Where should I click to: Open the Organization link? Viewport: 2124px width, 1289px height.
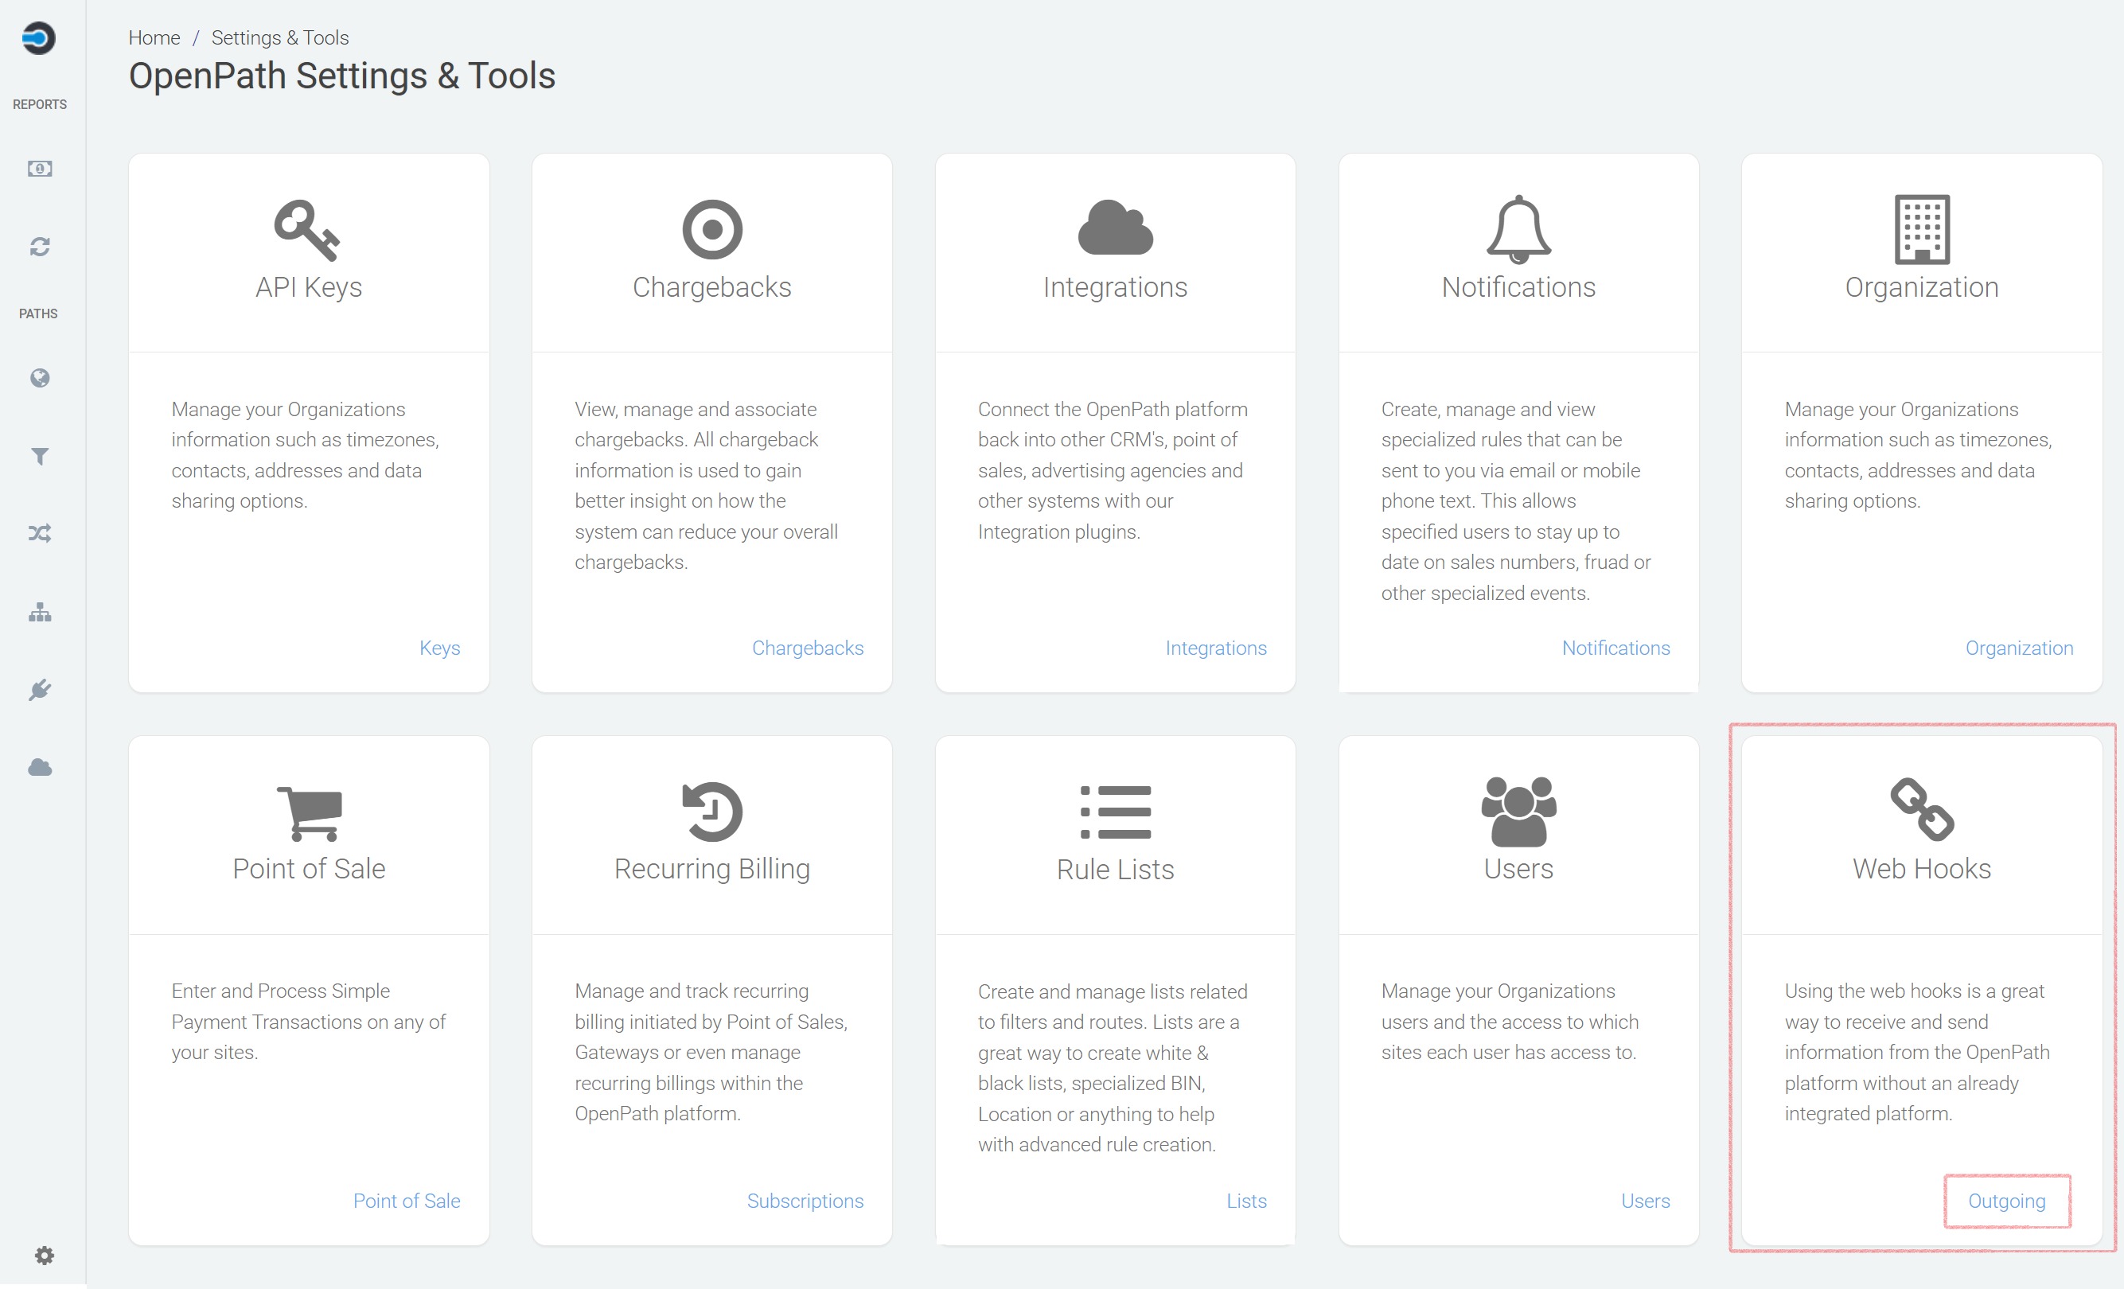[x=2020, y=648]
